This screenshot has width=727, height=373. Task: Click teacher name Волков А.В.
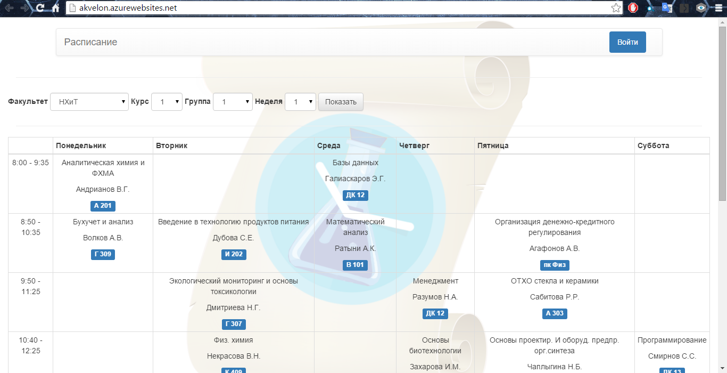point(103,238)
